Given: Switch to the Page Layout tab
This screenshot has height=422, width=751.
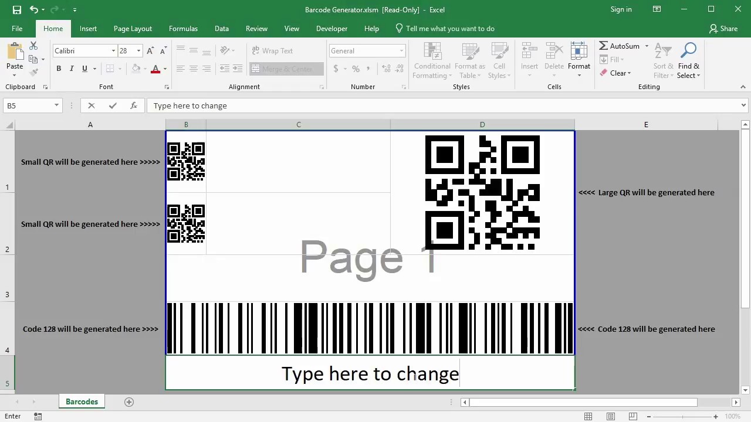Looking at the screenshot, I should point(133,28).
